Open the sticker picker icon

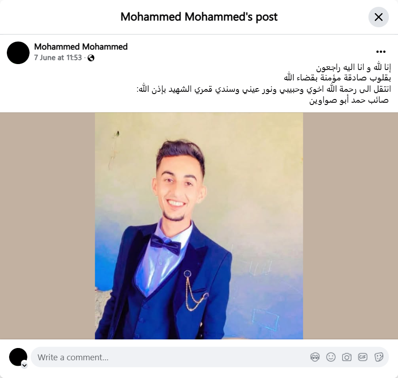[x=378, y=357]
